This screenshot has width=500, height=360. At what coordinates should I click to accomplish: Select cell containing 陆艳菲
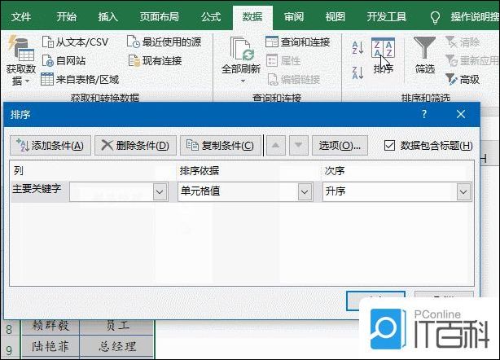(x=50, y=346)
